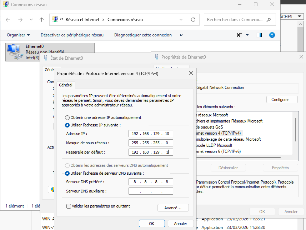This screenshot has width=306, height=230.
Task: Open the Avancé… settings button
Action: pyautogui.click(x=173, y=208)
